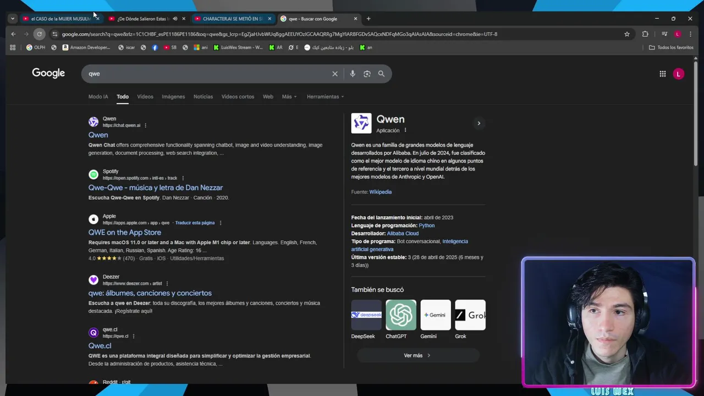Open 'Qwe-Qwe - música y letra' result
This screenshot has height=396, width=704.
click(156, 188)
